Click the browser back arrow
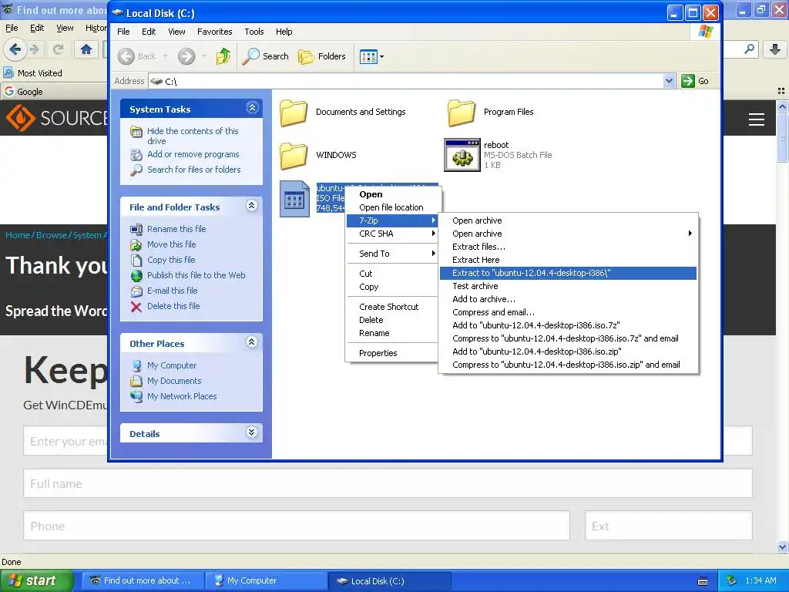 point(15,49)
